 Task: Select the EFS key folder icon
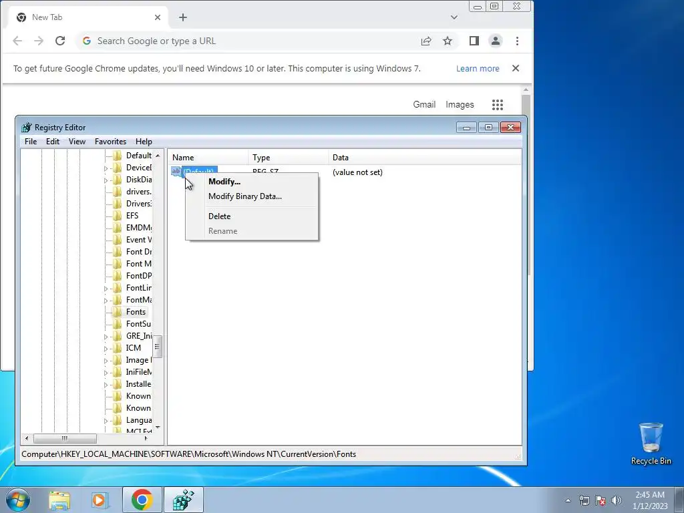tap(117, 216)
